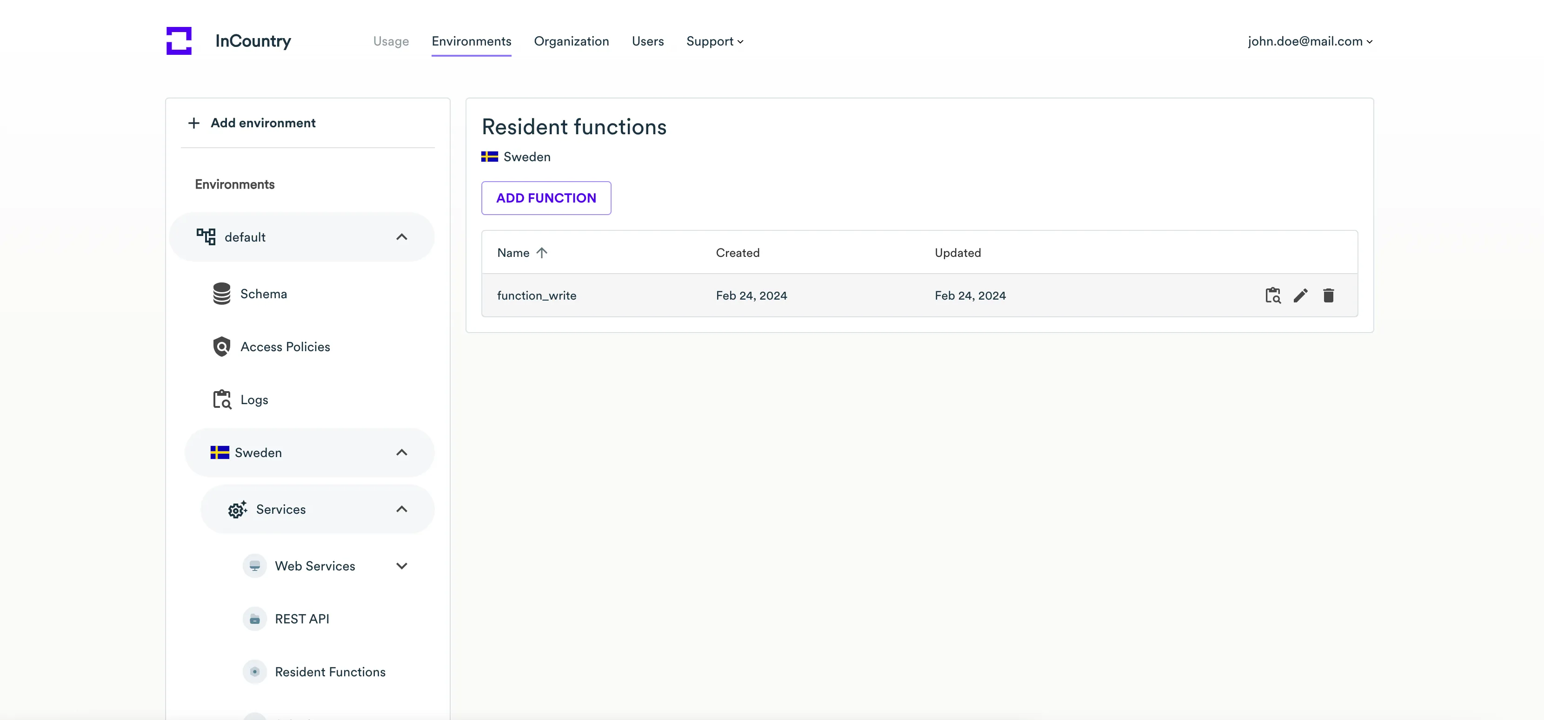Switch to the Organization tab
The image size is (1544, 720).
click(x=571, y=41)
